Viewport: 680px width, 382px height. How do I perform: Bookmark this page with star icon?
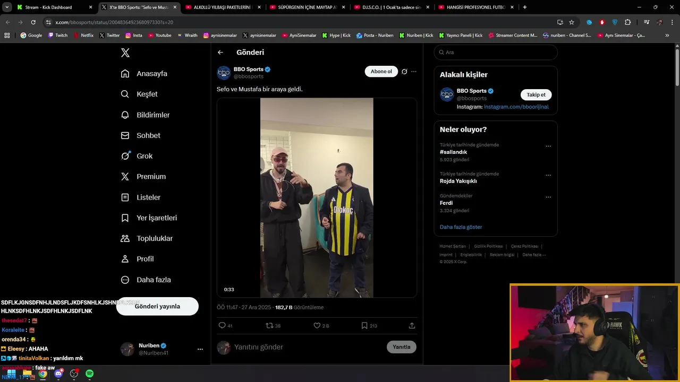tap(572, 22)
